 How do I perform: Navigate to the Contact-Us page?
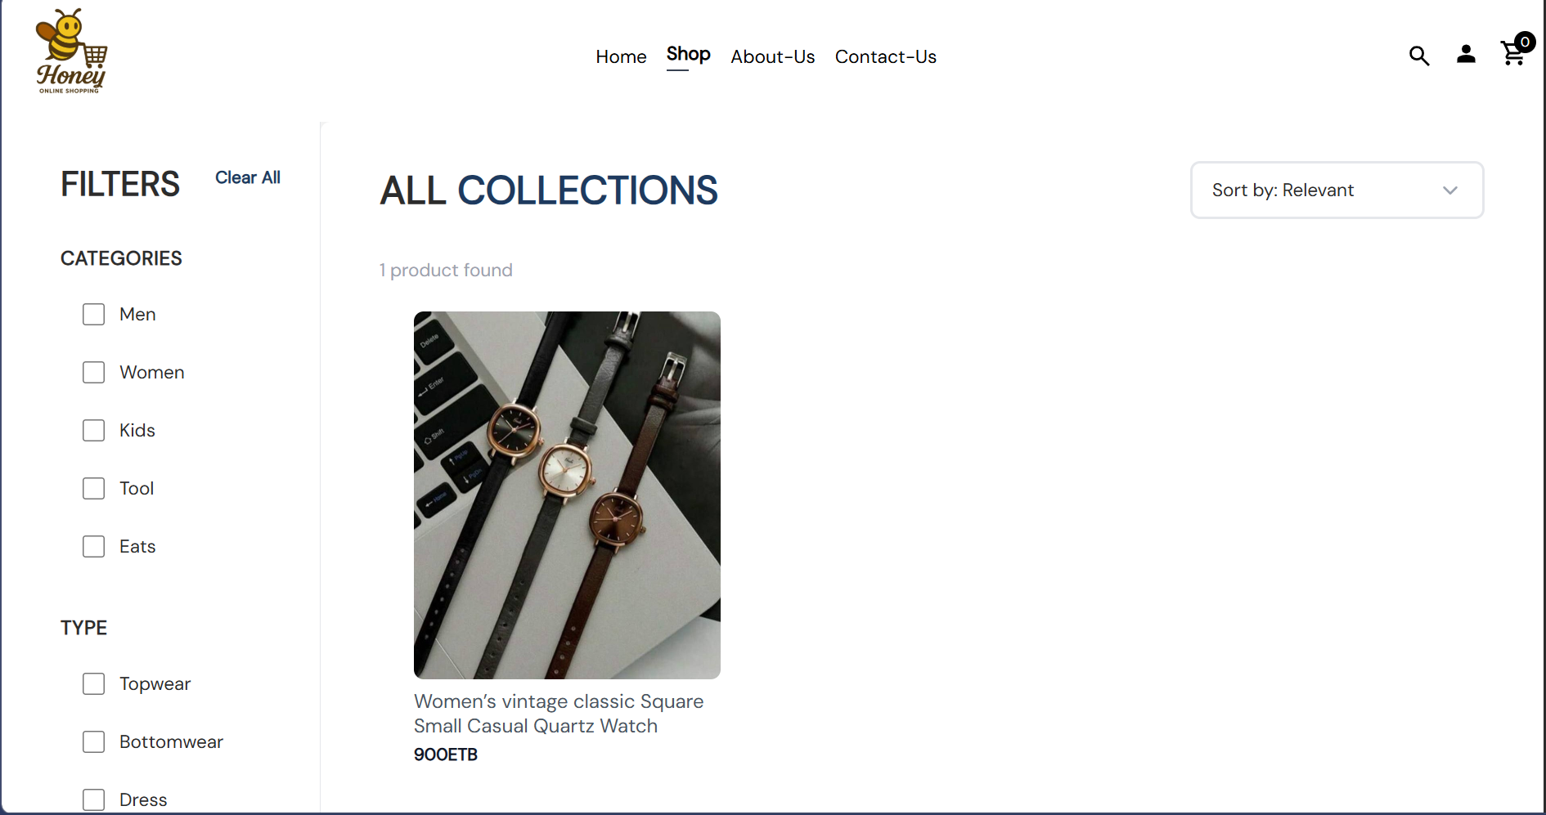tap(885, 57)
